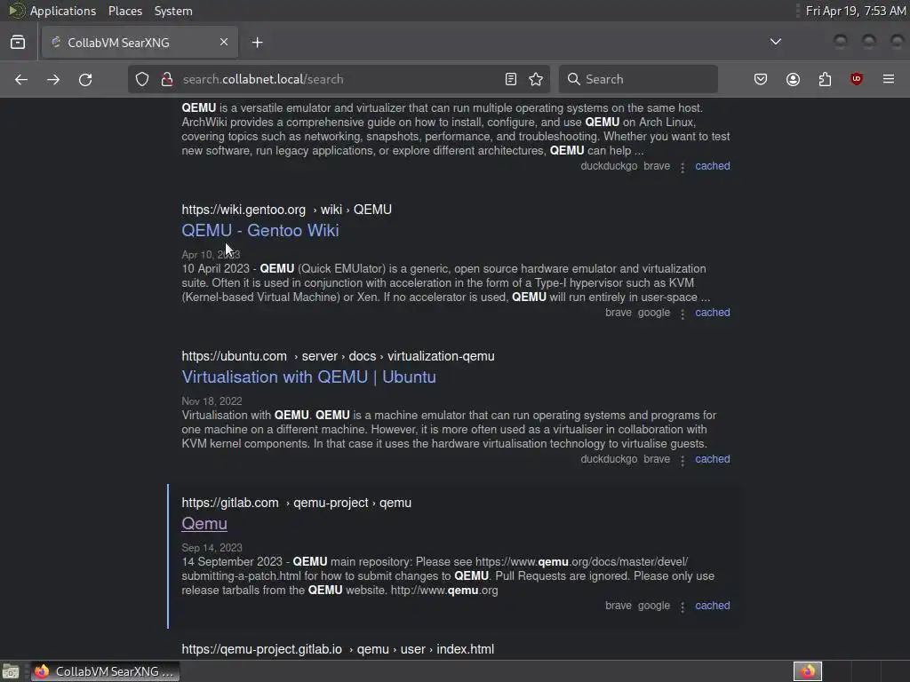The image size is (910, 682).
Task: Click the wiki.gentoo.org URL breadcrumb
Action: pos(287,210)
